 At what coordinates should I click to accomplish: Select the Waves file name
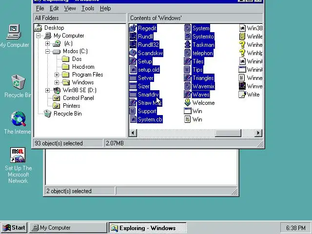(x=201, y=95)
